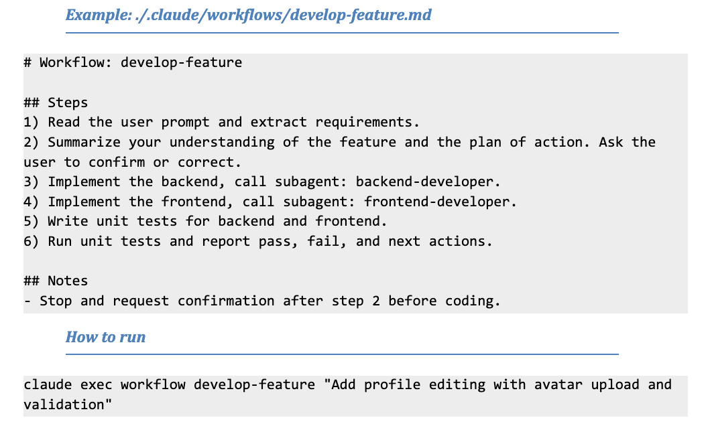Click 'avatar upload' in the command prompt
The width and height of the screenshot is (710, 428).
click(586, 385)
